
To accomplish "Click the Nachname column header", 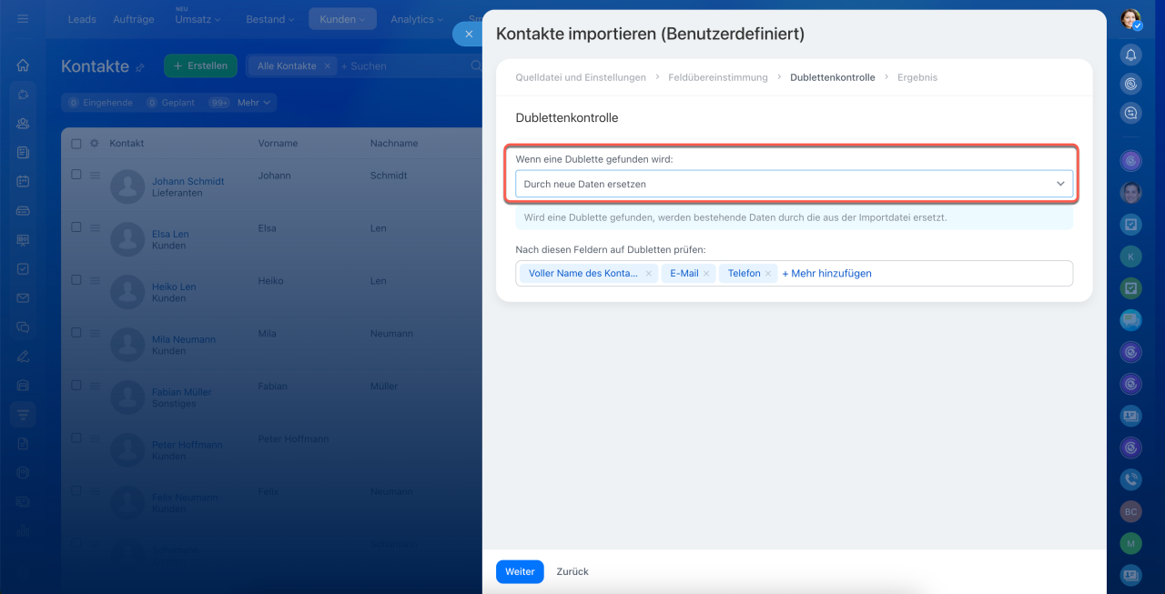I will coord(394,143).
